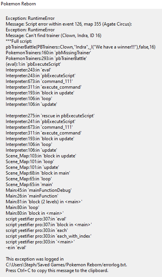Screen dimensions: 162x277
Task: Select the PokemonTrainers:160 pbMissingTrainer trace line
Action: coord(48,53)
